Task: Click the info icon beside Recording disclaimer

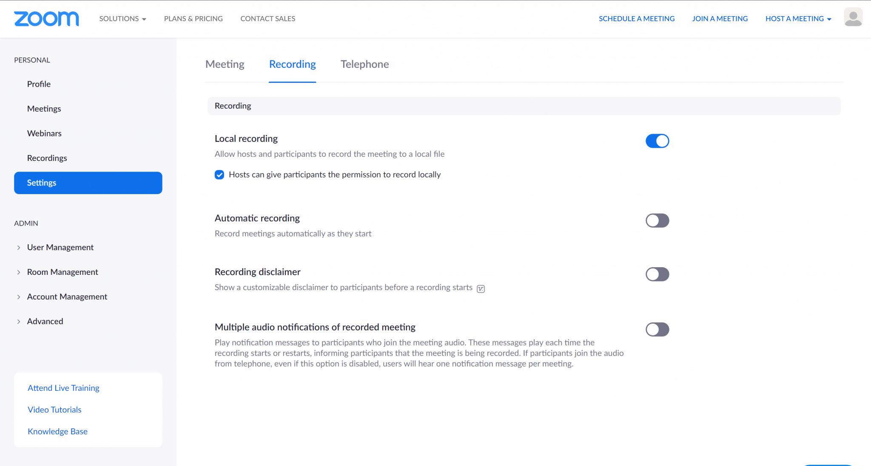Action: click(481, 289)
